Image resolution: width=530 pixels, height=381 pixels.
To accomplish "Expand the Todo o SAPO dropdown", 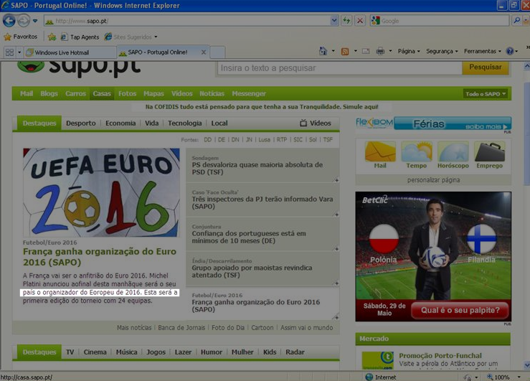I will (x=485, y=94).
